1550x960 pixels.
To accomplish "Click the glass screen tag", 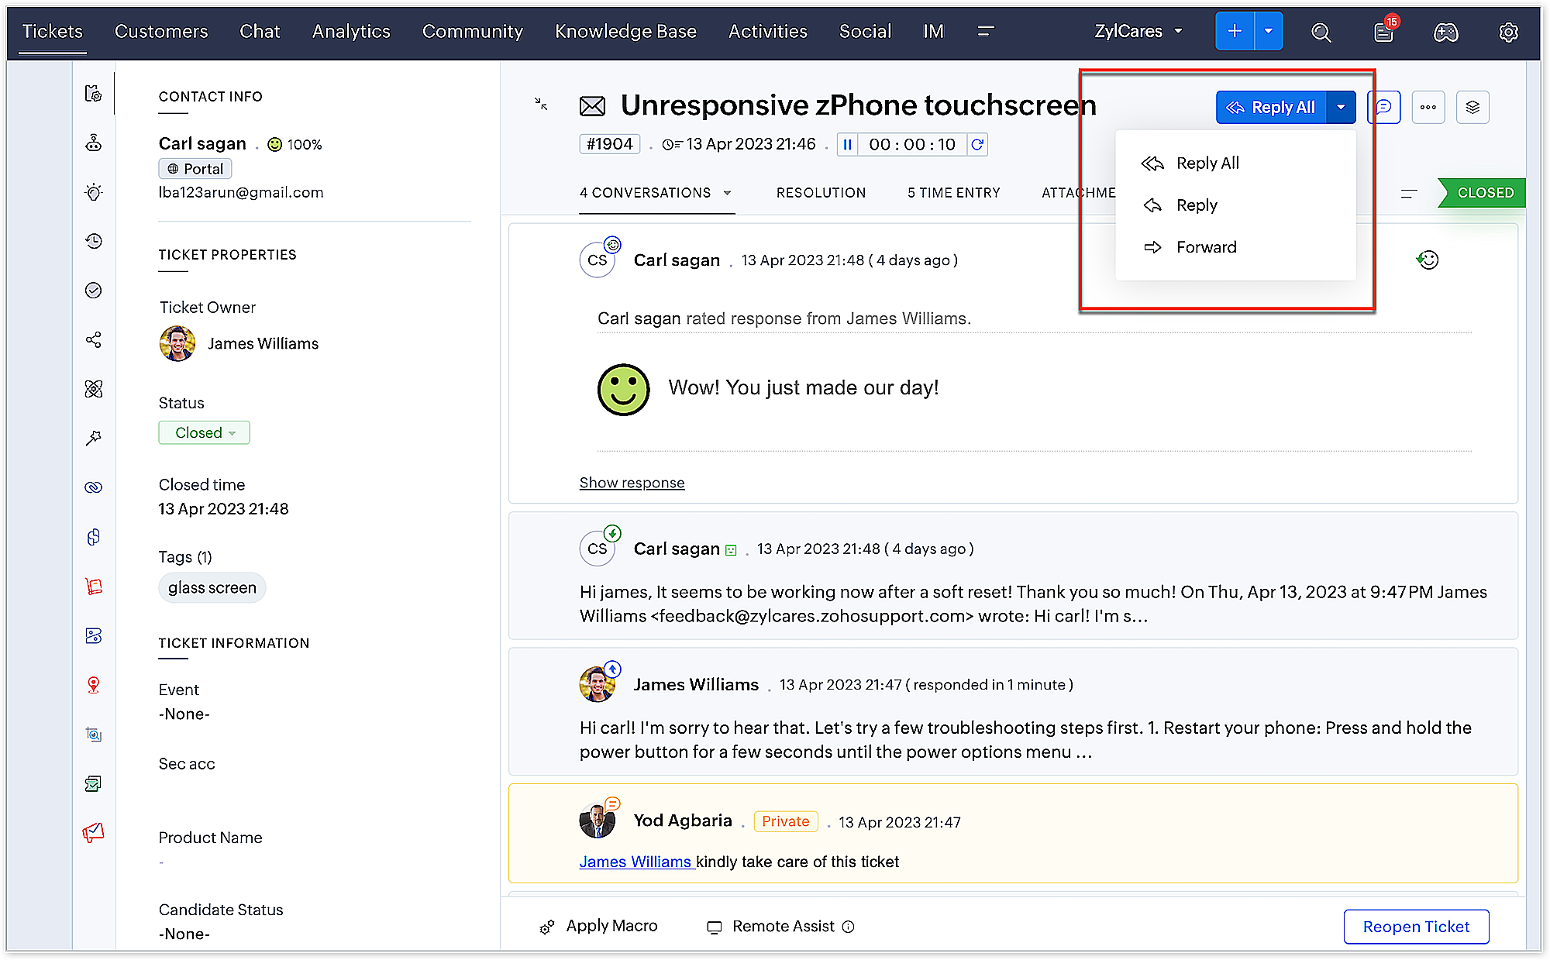I will coord(212,587).
